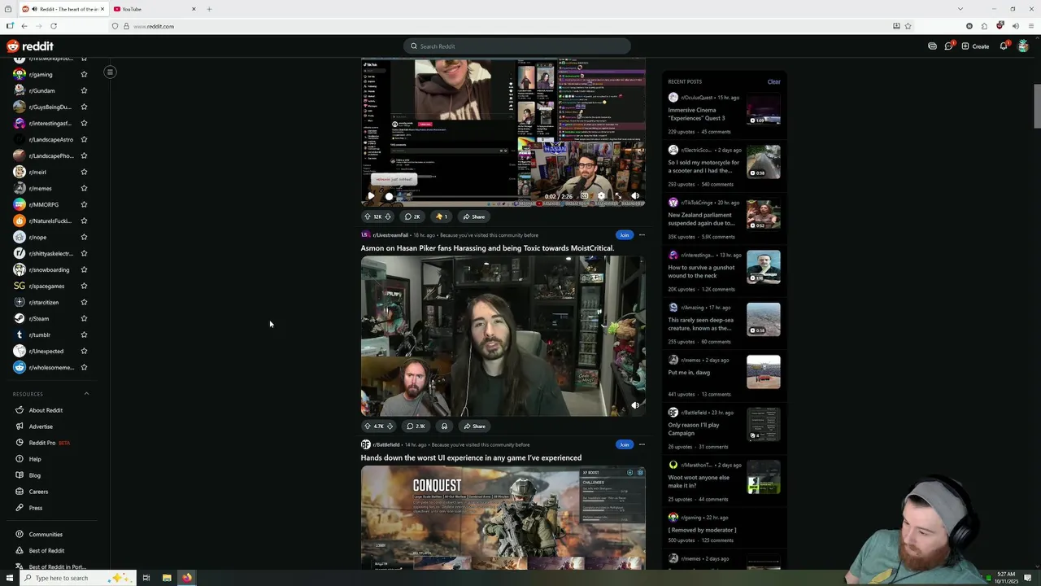Unmute the Asmon video
The width and height of the screenshot is (1041, 586).
click(635, 405)
